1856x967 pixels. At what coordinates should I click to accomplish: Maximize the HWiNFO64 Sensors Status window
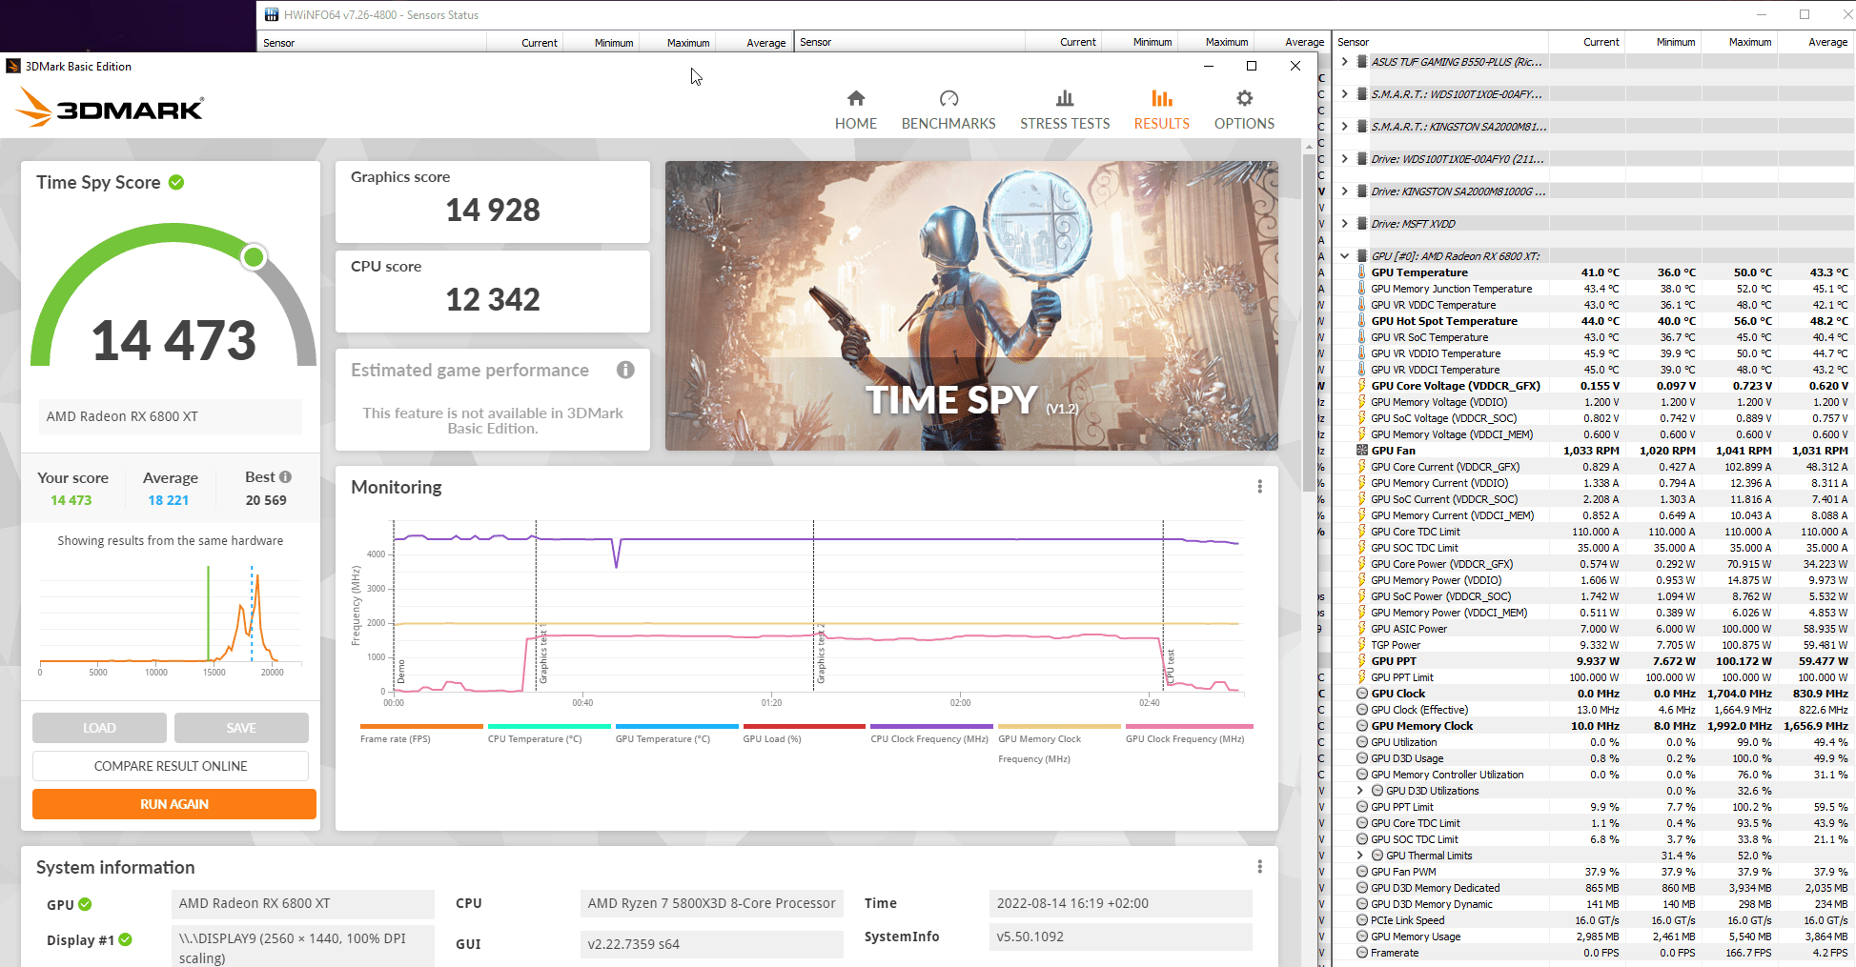click(1805, 14)
